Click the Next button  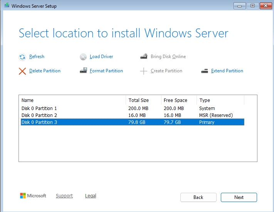239,197
